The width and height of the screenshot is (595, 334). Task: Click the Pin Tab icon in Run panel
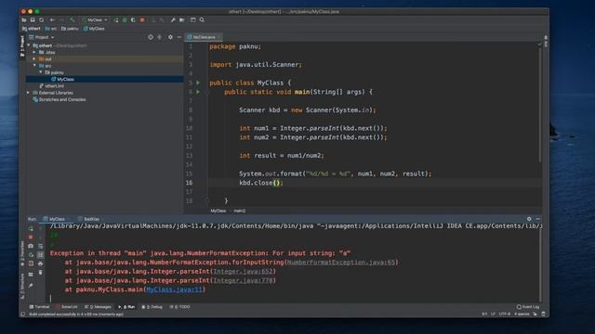[x=31, y=285]
